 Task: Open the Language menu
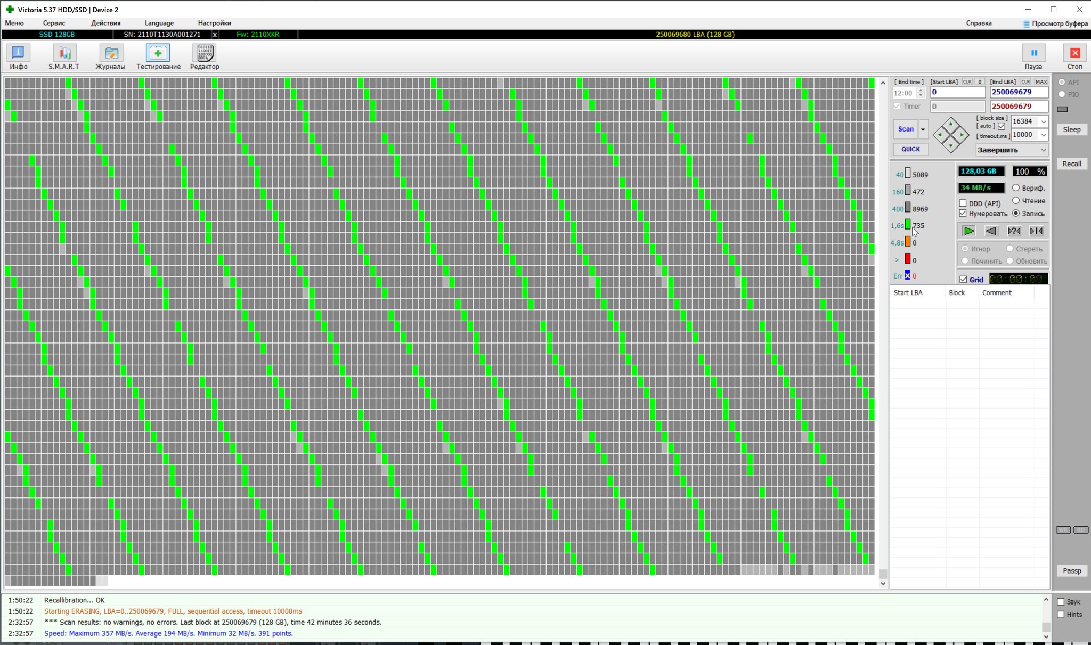click(159, 23)
